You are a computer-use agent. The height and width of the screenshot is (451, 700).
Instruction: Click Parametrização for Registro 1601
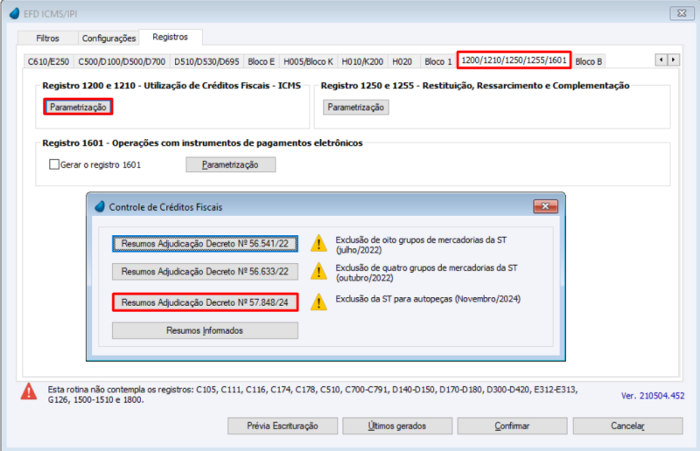point(230,164)
